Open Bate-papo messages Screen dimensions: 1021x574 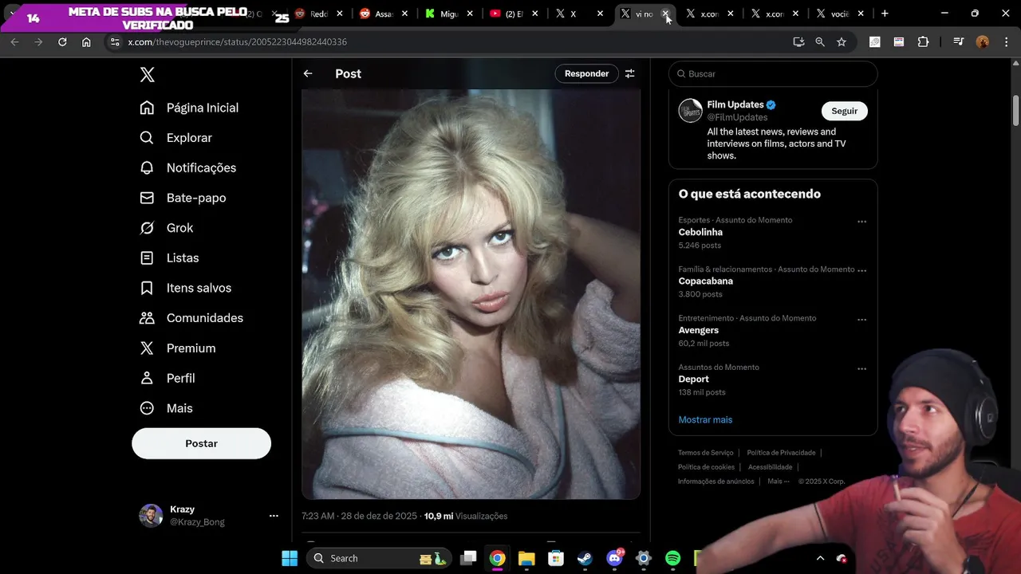pyautogui.click(x=183, y=198)
